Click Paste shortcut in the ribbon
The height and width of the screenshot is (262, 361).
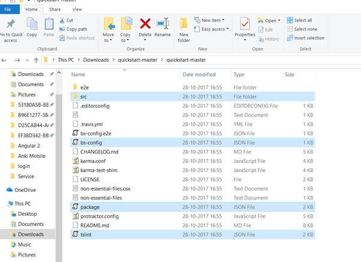click(x=77, y=38)
